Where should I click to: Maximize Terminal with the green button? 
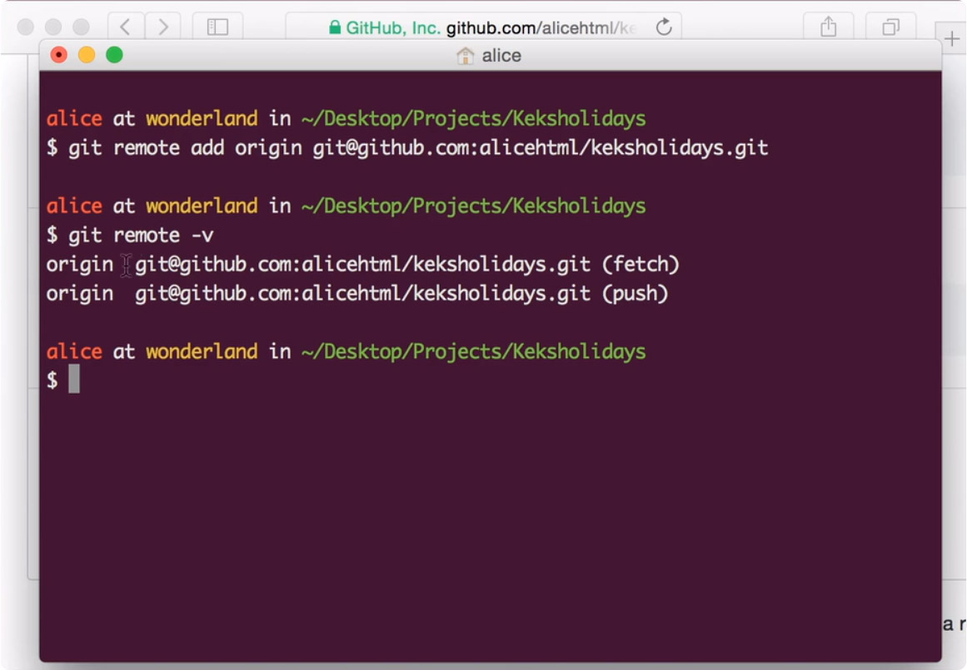(114, 55)
